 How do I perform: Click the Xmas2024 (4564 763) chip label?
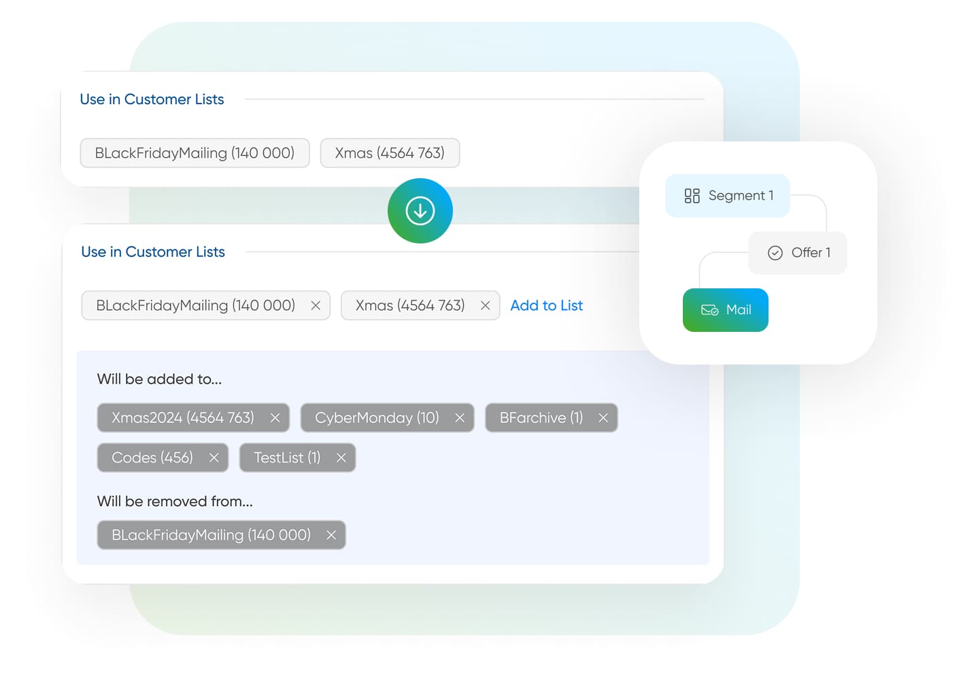pyautogui.click(x=182, y=418)
